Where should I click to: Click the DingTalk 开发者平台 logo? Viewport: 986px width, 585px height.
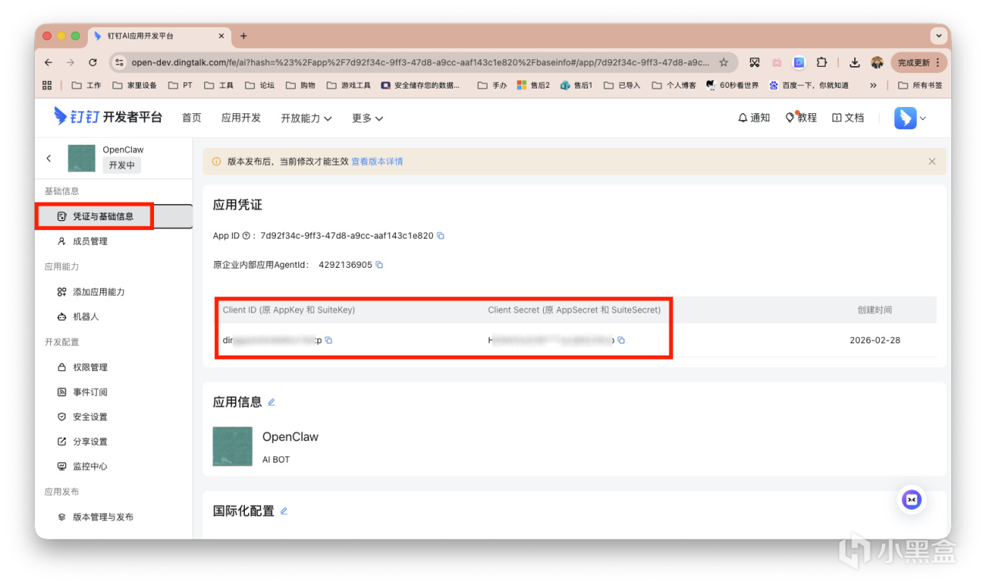[108, 117]
